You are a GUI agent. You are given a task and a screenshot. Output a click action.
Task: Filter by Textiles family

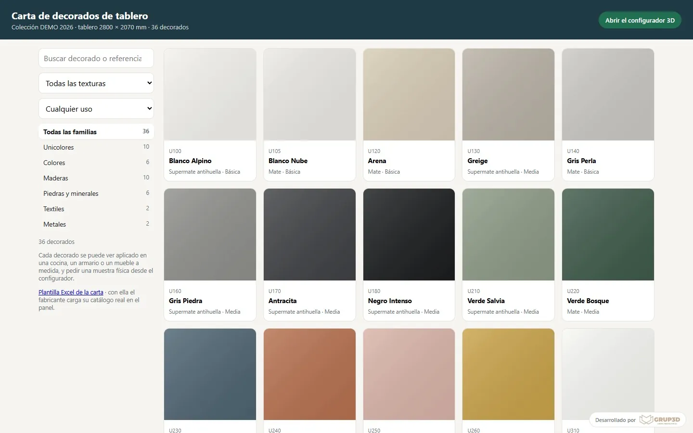pos(96,208)
